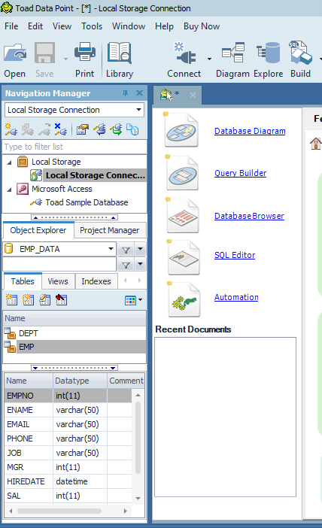Click the Type to filter list field
The image size is (322, 528).
[74, 147]
